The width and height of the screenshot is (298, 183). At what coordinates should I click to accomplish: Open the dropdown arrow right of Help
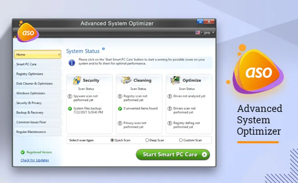click(213, 33)
